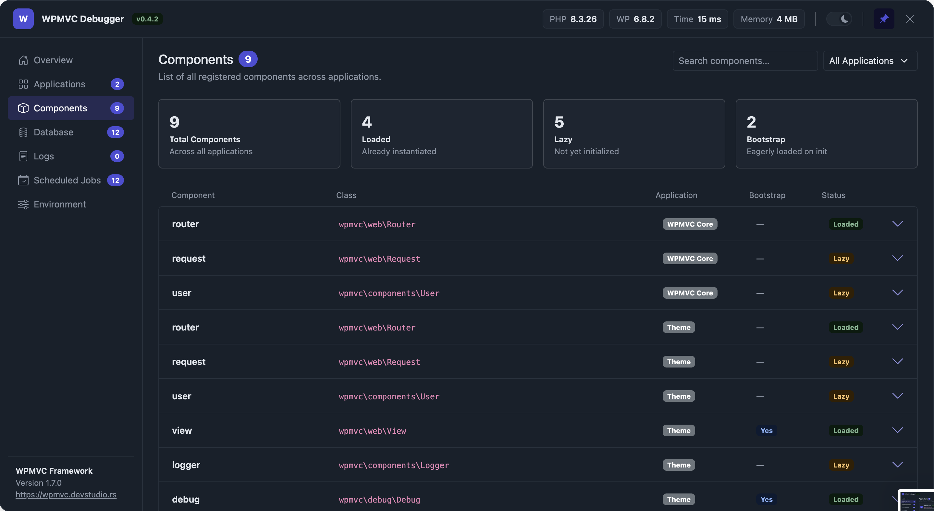Click the Total Components card
This screenshot has height=511, width=934.
point(250,134)
